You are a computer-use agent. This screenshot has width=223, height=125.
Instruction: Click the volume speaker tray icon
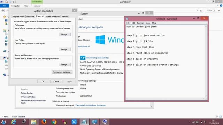coord(205,122)
